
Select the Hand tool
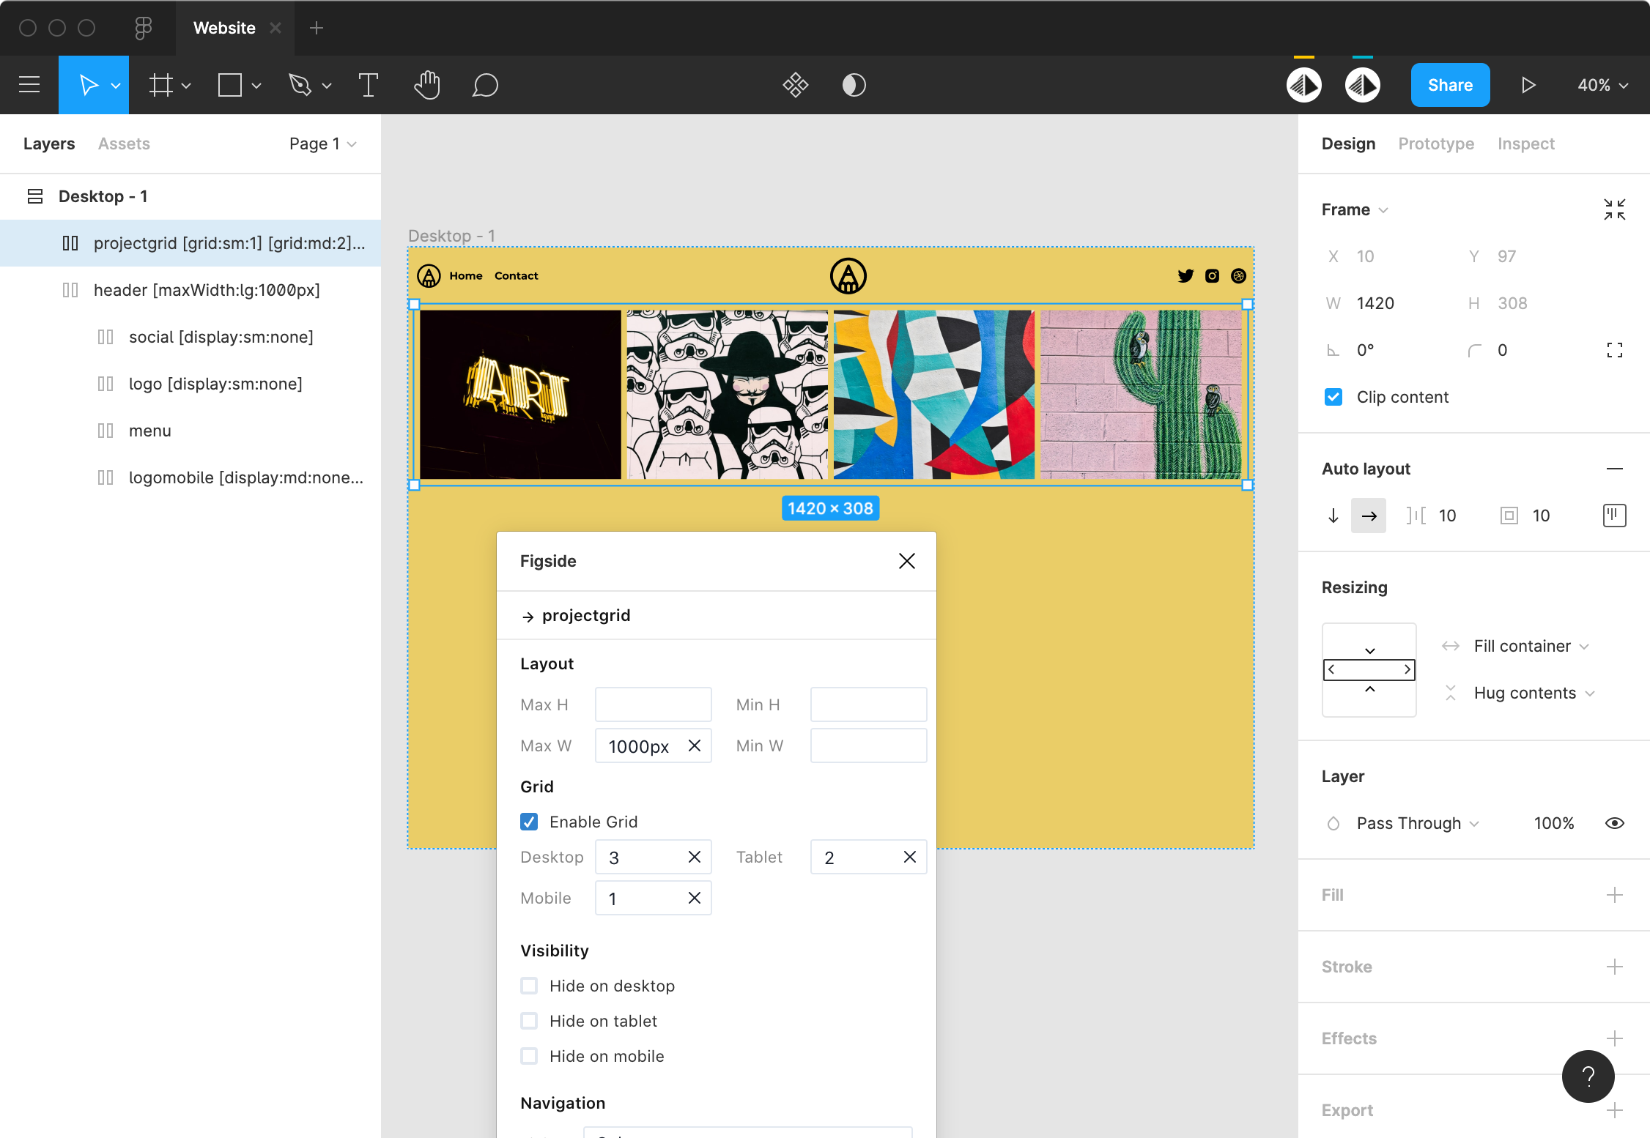click(427, 85)
